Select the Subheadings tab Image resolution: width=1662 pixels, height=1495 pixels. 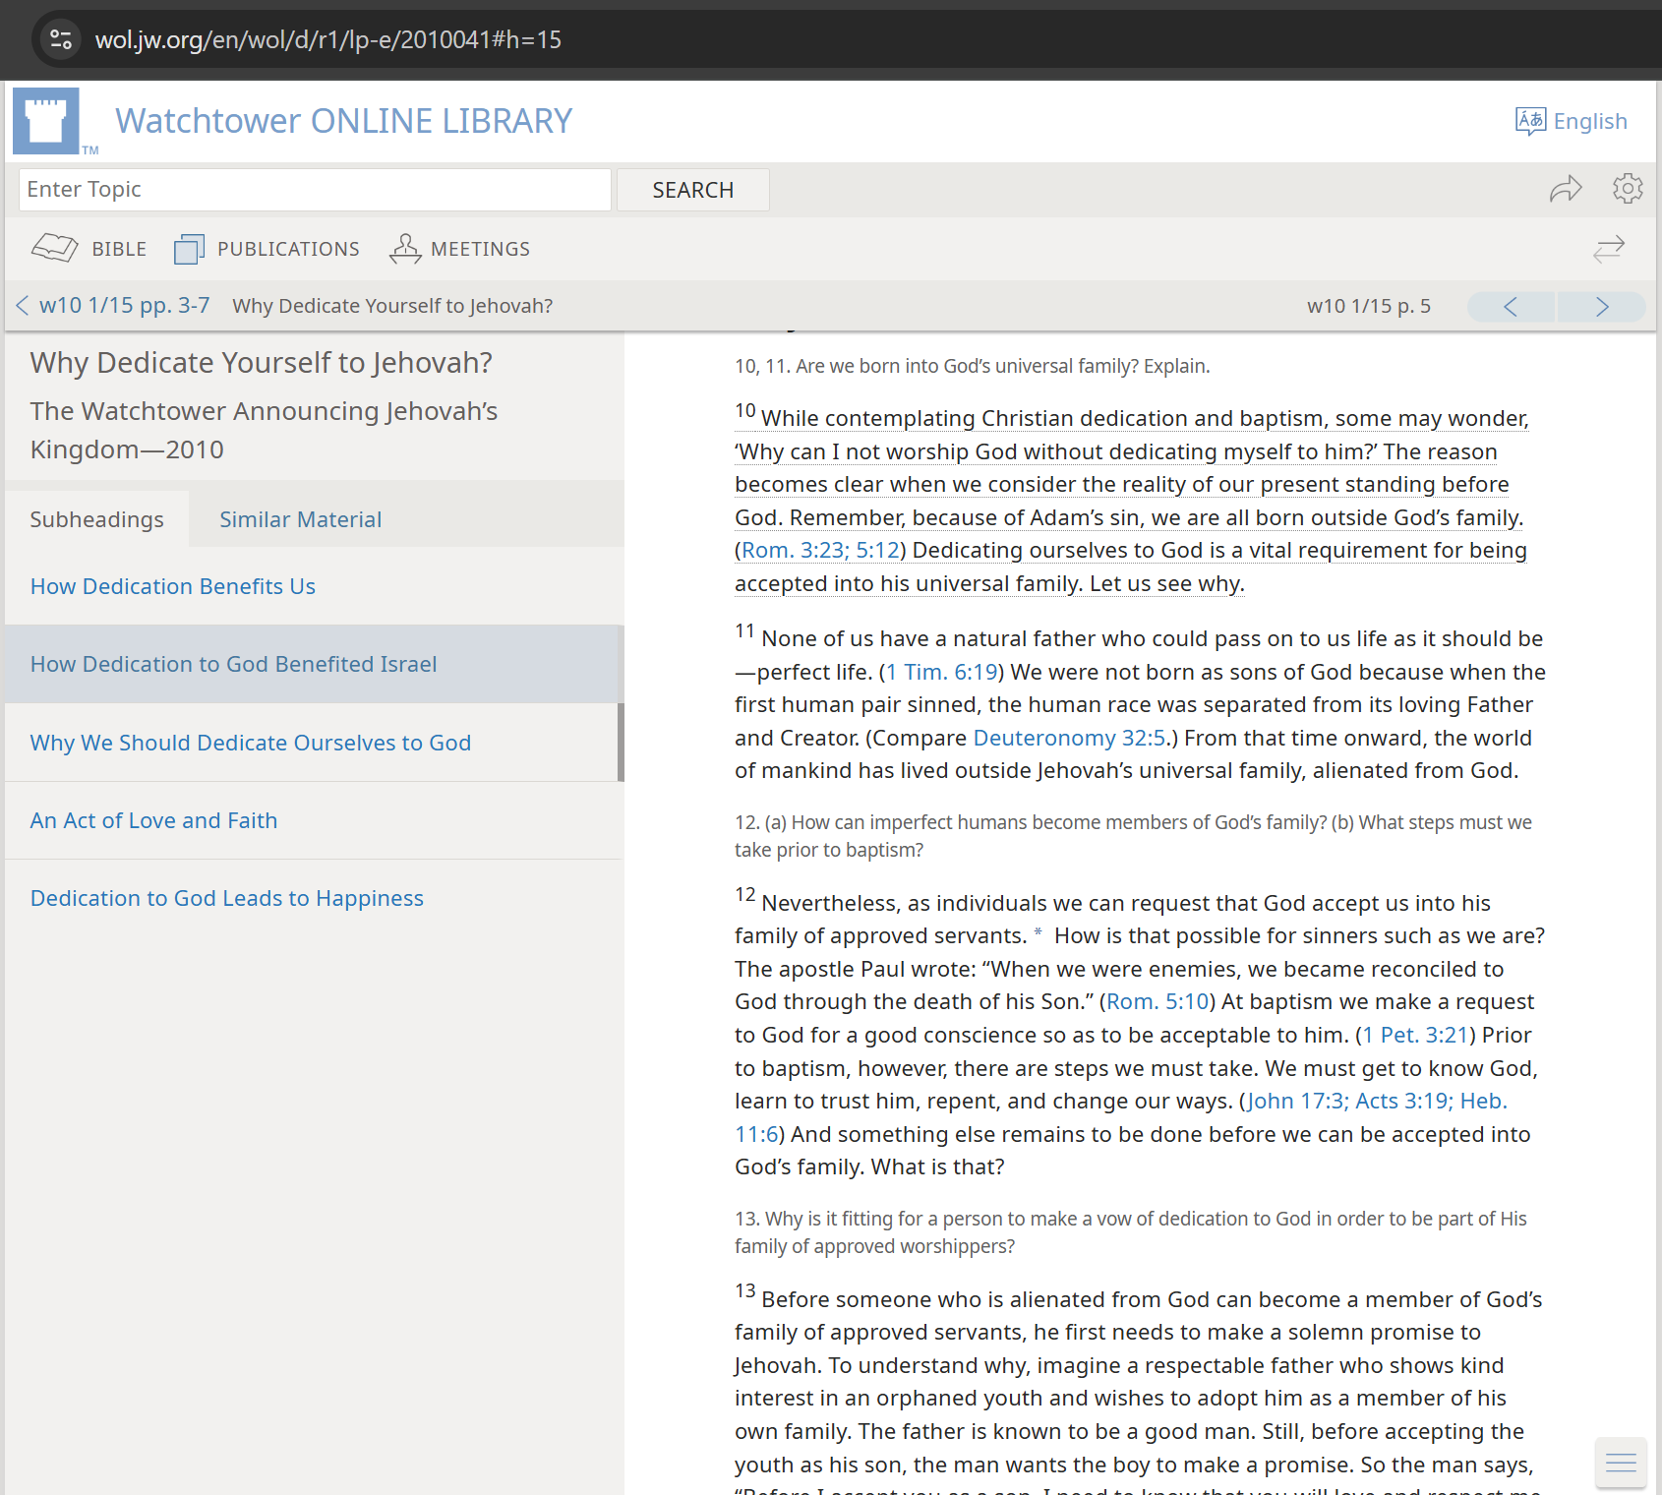[x=96, y=519]
